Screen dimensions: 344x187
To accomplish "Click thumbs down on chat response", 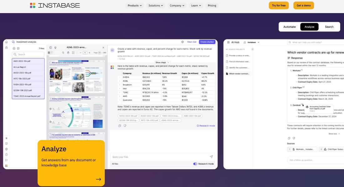I will pos(125,126).
